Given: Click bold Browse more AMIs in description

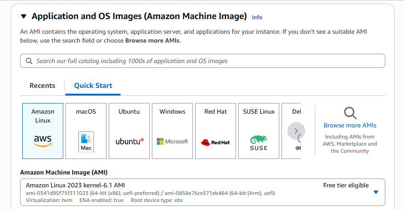Looking at the screenshot, I should (x=152, y=40).
